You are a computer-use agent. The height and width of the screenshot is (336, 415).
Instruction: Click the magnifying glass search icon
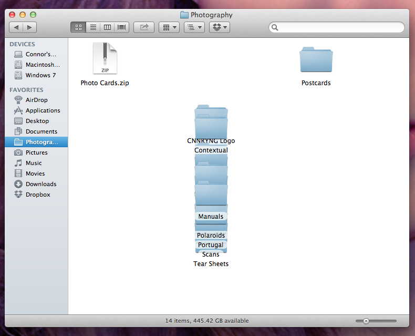pos(275,27)
